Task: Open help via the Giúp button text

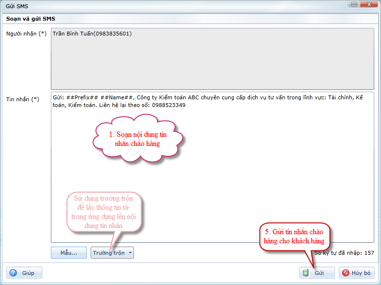Action: (x=28, y=273)
